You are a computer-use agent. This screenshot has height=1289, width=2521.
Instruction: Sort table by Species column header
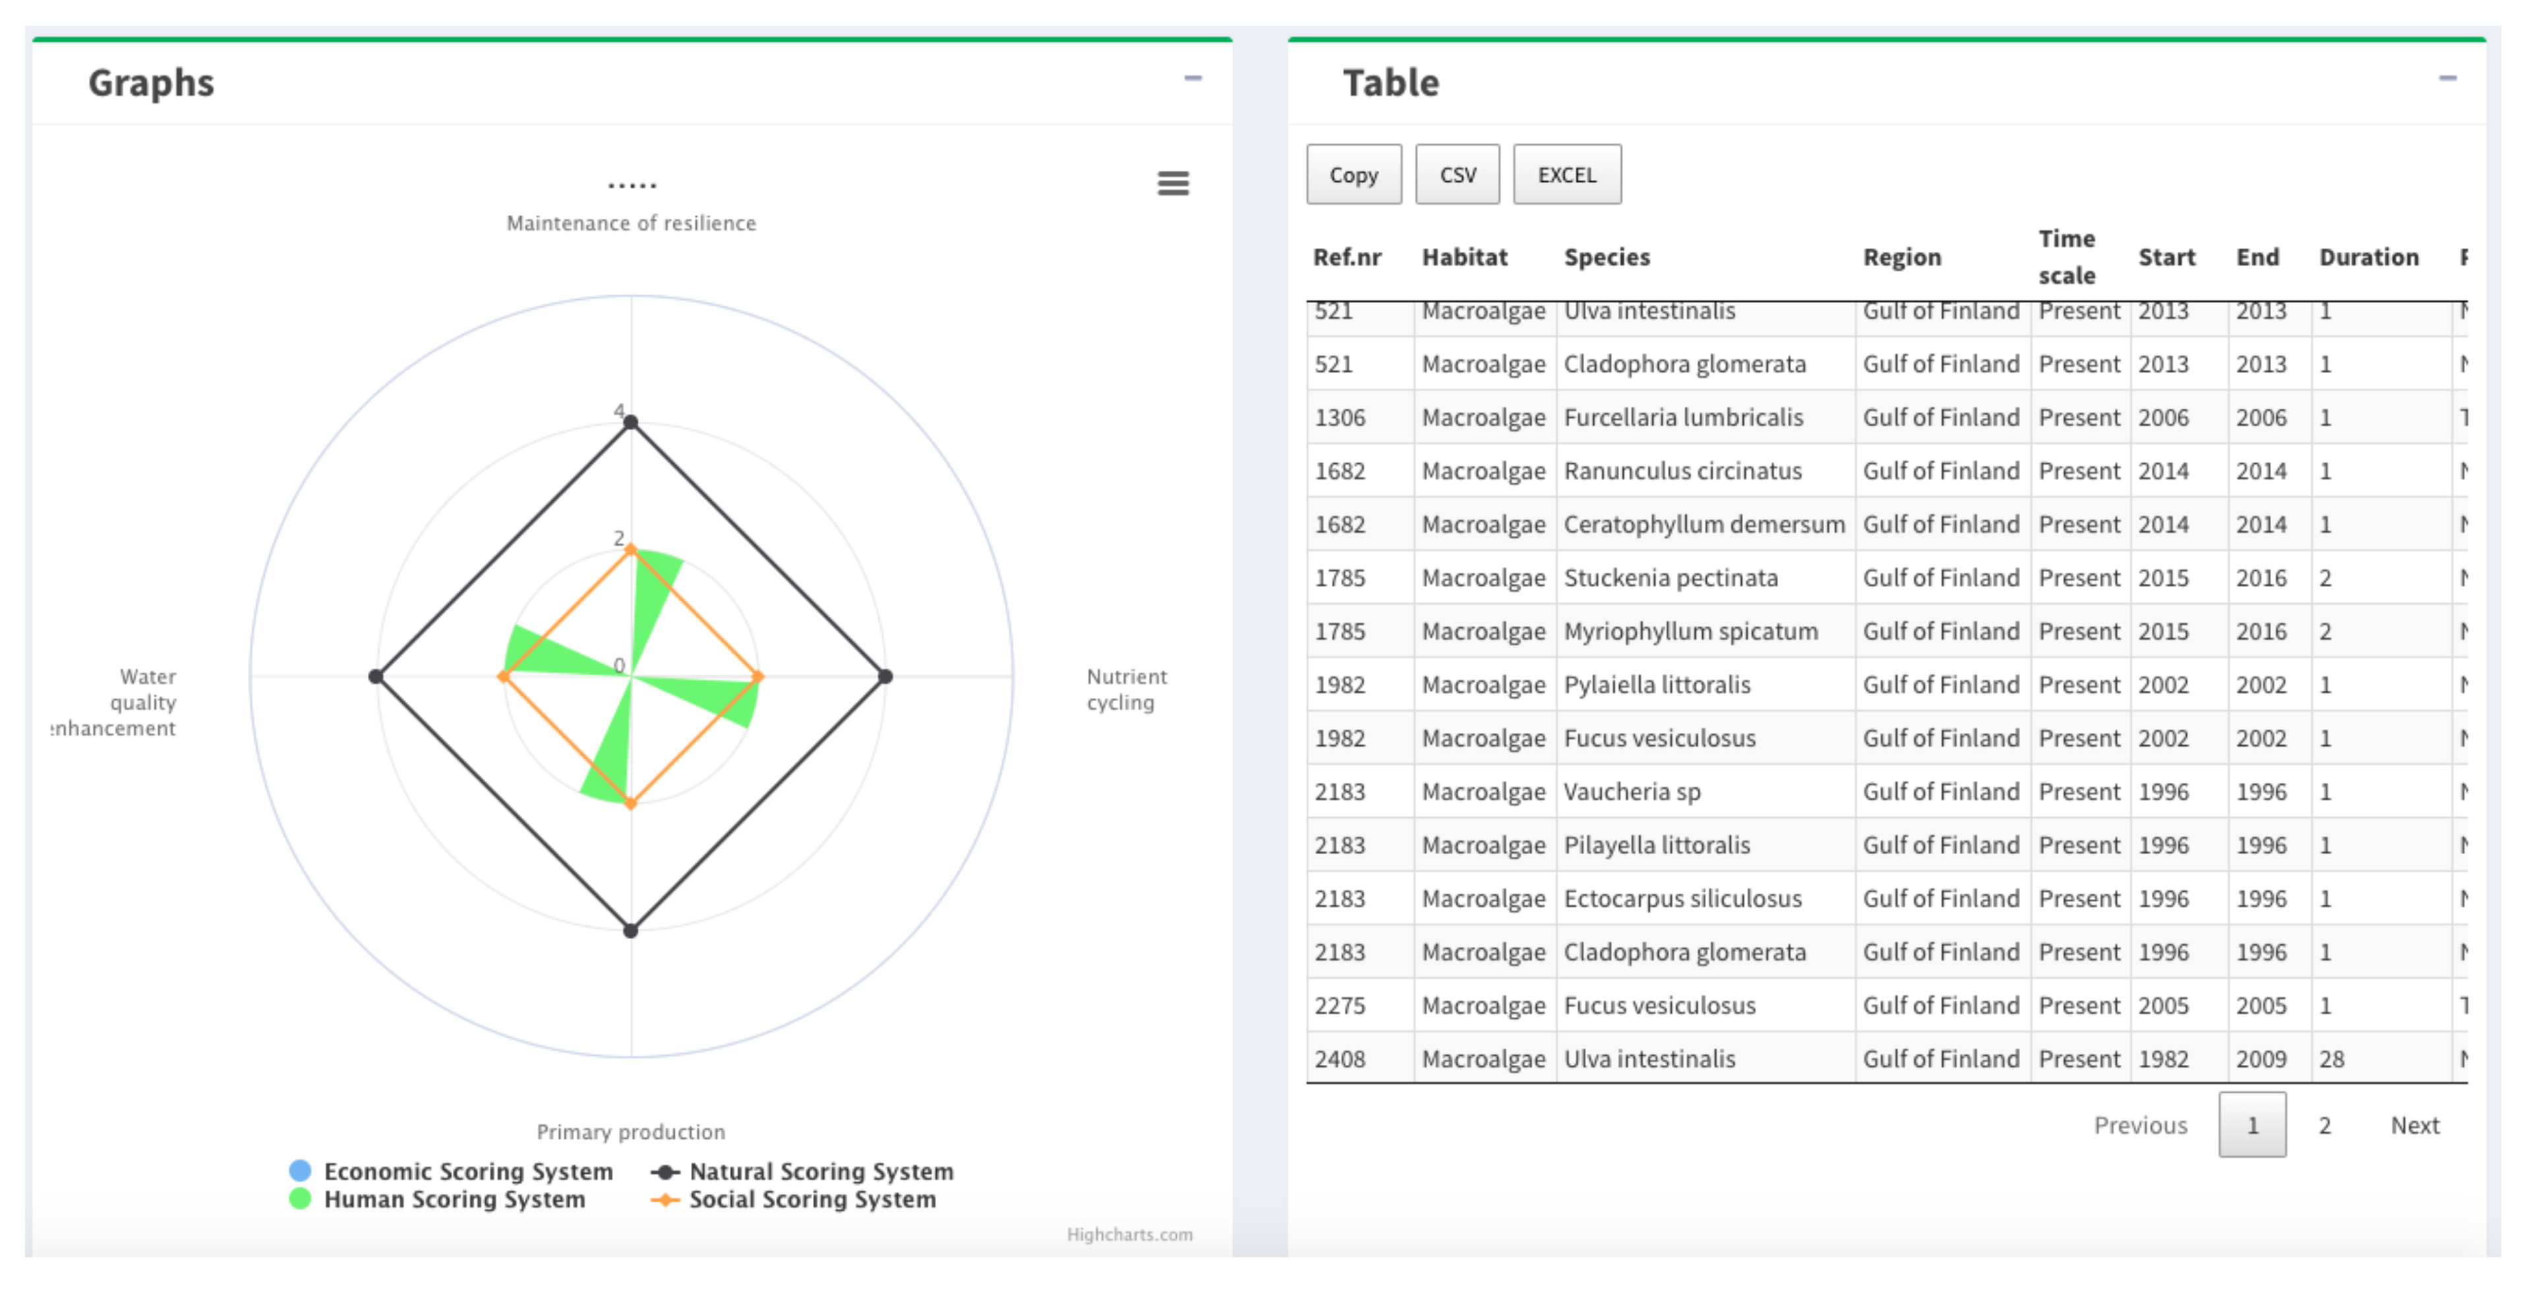coord(1606,257)
